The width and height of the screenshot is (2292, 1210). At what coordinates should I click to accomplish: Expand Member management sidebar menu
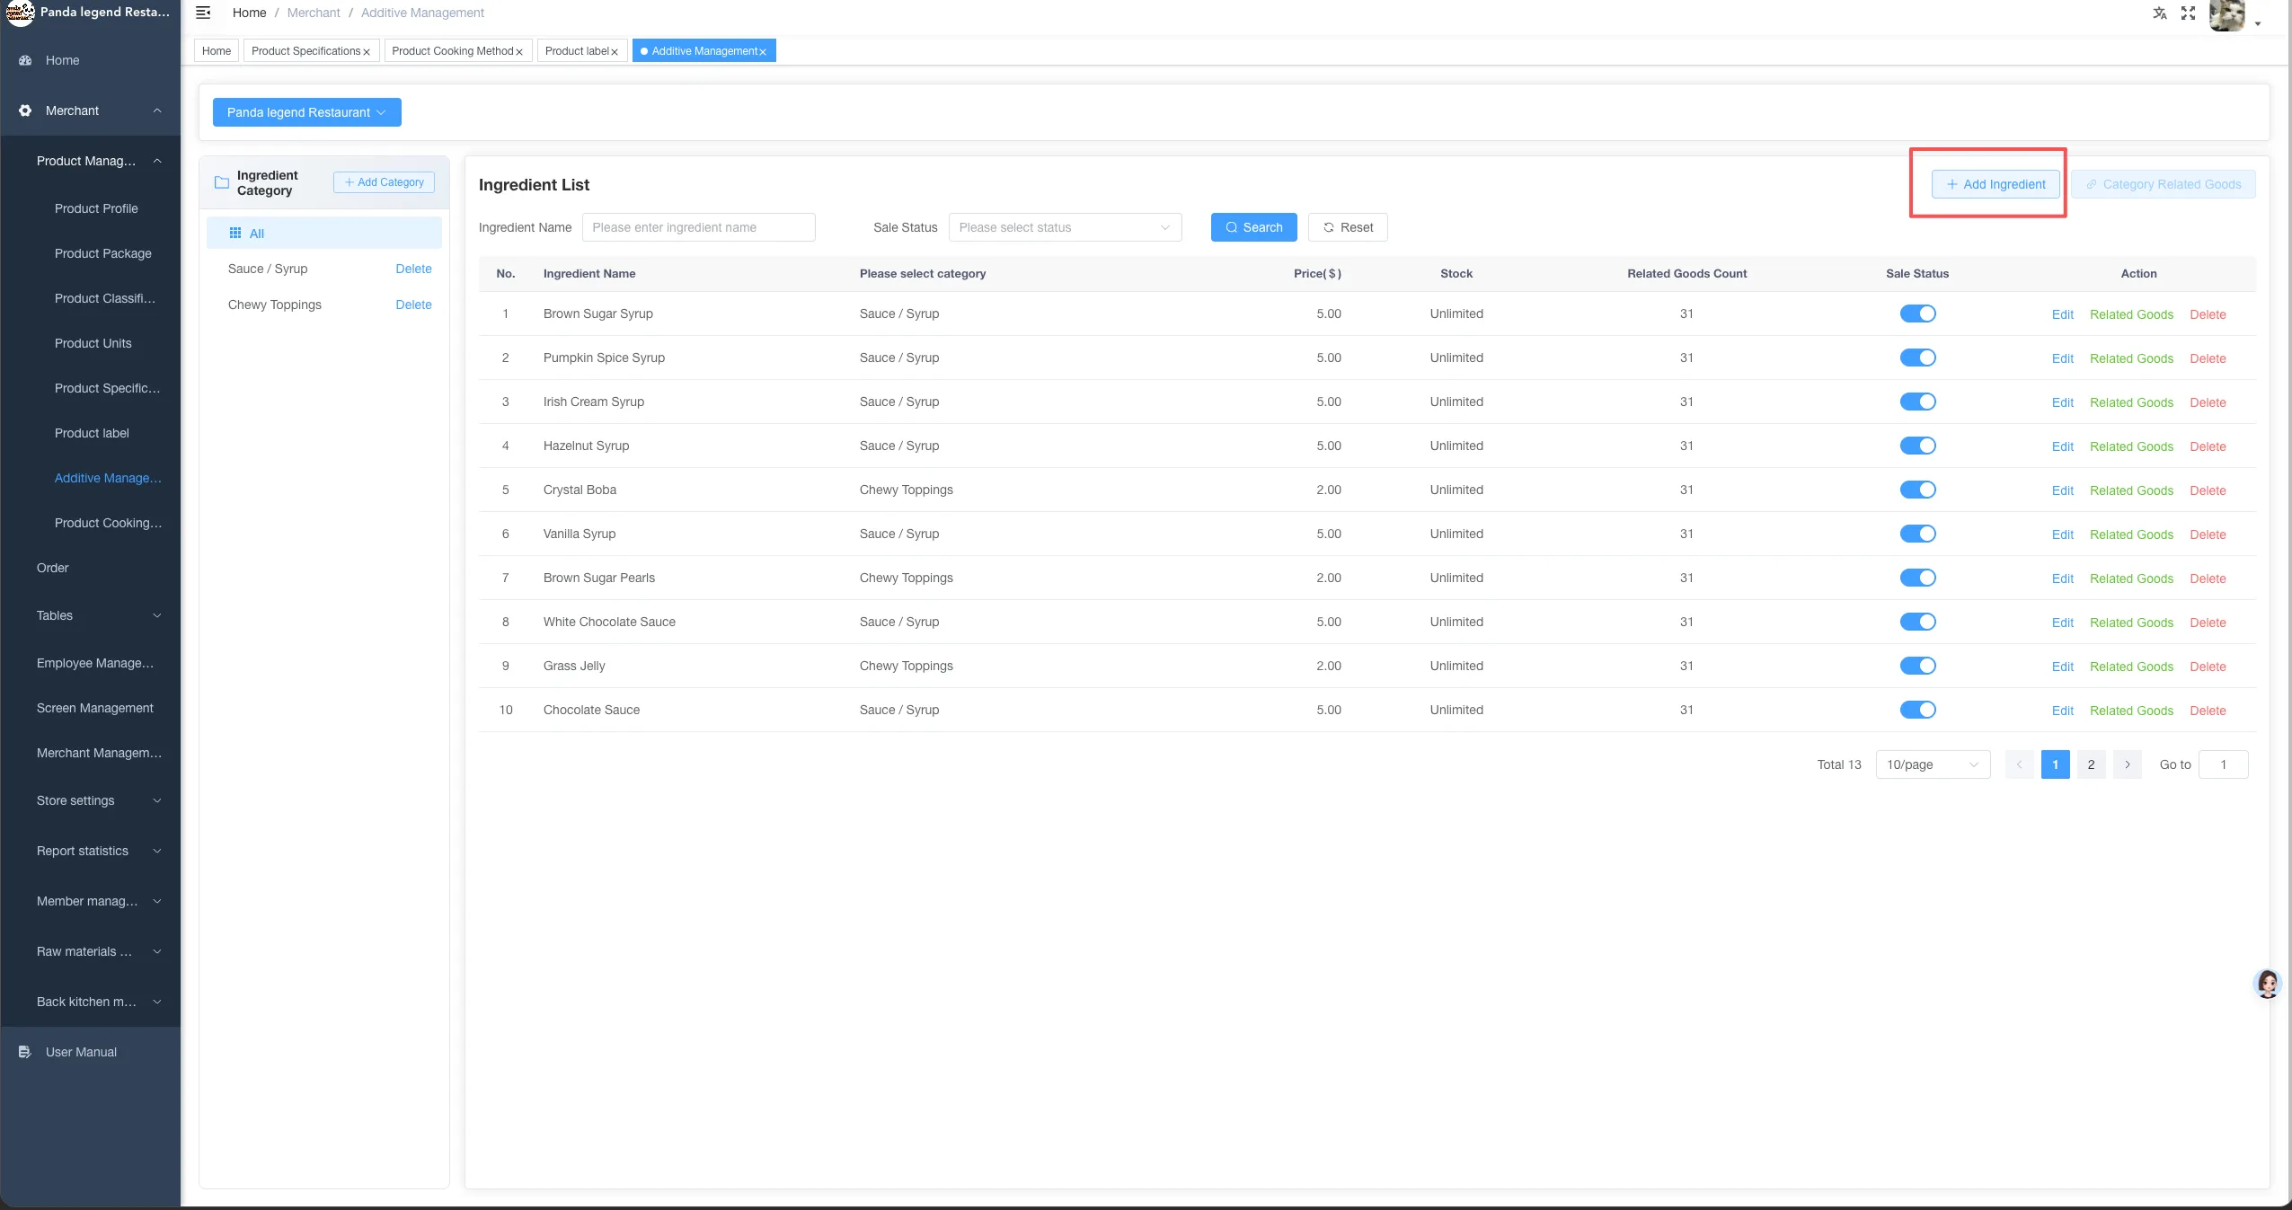pos(90,901)
